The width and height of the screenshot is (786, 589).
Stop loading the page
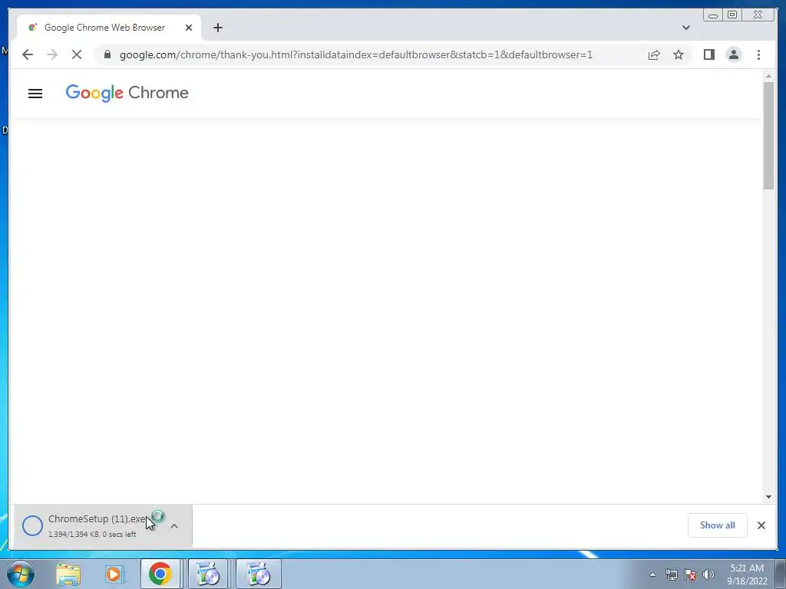click(x=77, y=54)
